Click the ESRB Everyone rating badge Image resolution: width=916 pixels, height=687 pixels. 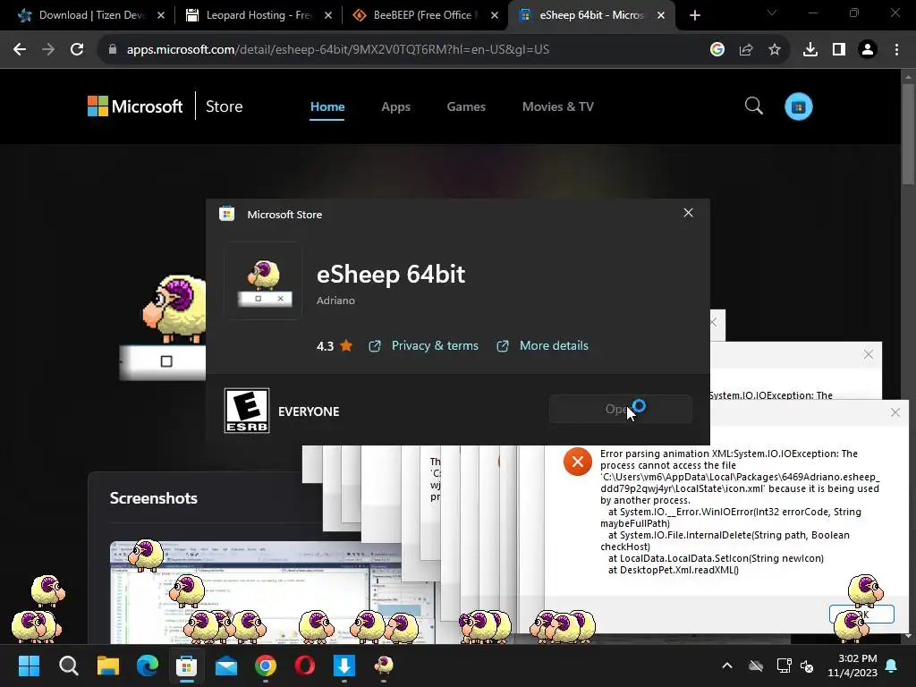(x=247, y=411)
